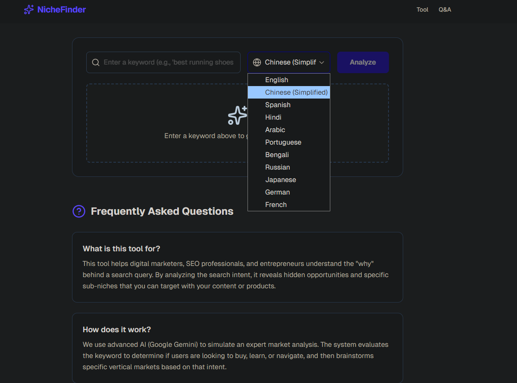Screen dimensions: 517x383
Task: Choose Arabic from the dropdown options
Action: coord(275,130)
